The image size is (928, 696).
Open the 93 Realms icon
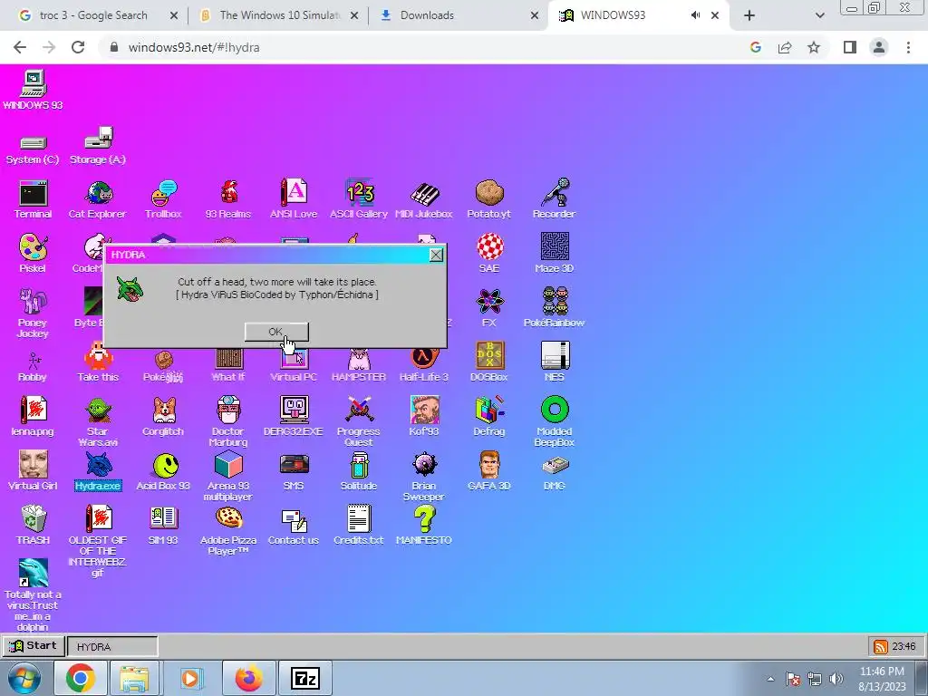[x=228, y=200]
